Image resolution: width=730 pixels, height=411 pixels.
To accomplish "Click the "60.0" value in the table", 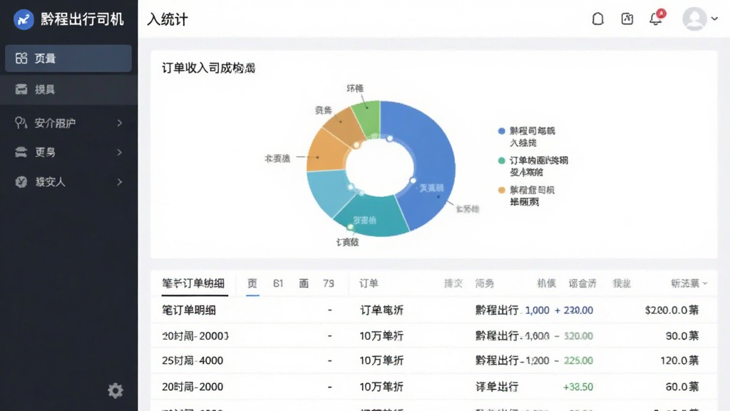I will 677,387.
